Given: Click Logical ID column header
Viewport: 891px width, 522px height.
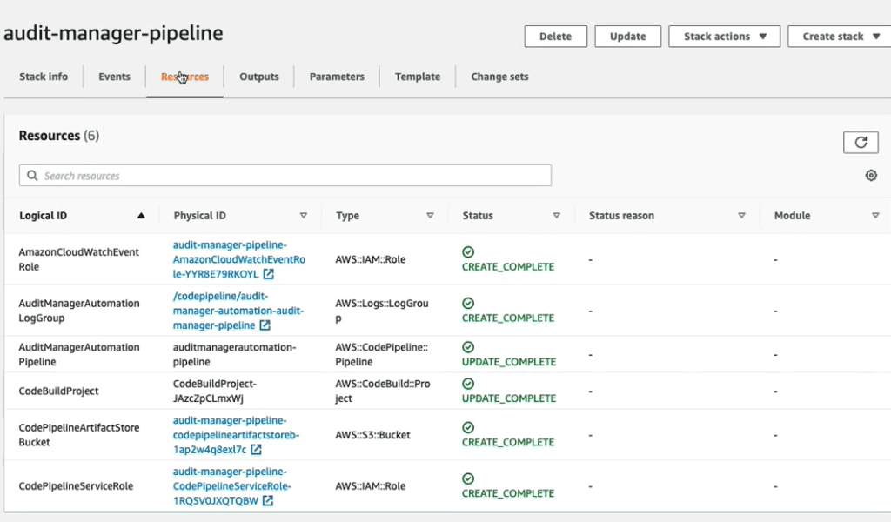Looking at the screenshot, I should [44, 215].
